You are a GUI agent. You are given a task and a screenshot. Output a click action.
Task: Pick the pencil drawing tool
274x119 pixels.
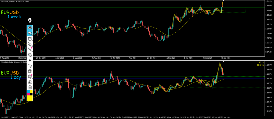(x=30, y=49)
